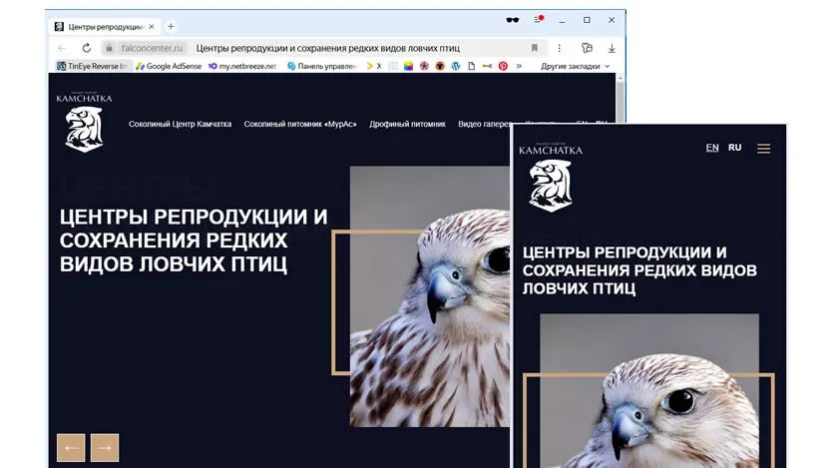This screenshot has width=835, height=468.
Task: Show hidden bookmarks with double chevron
Action: [519, 66]
